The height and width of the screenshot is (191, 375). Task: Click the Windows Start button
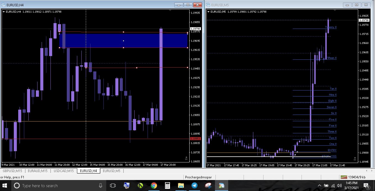coord(5,186)
